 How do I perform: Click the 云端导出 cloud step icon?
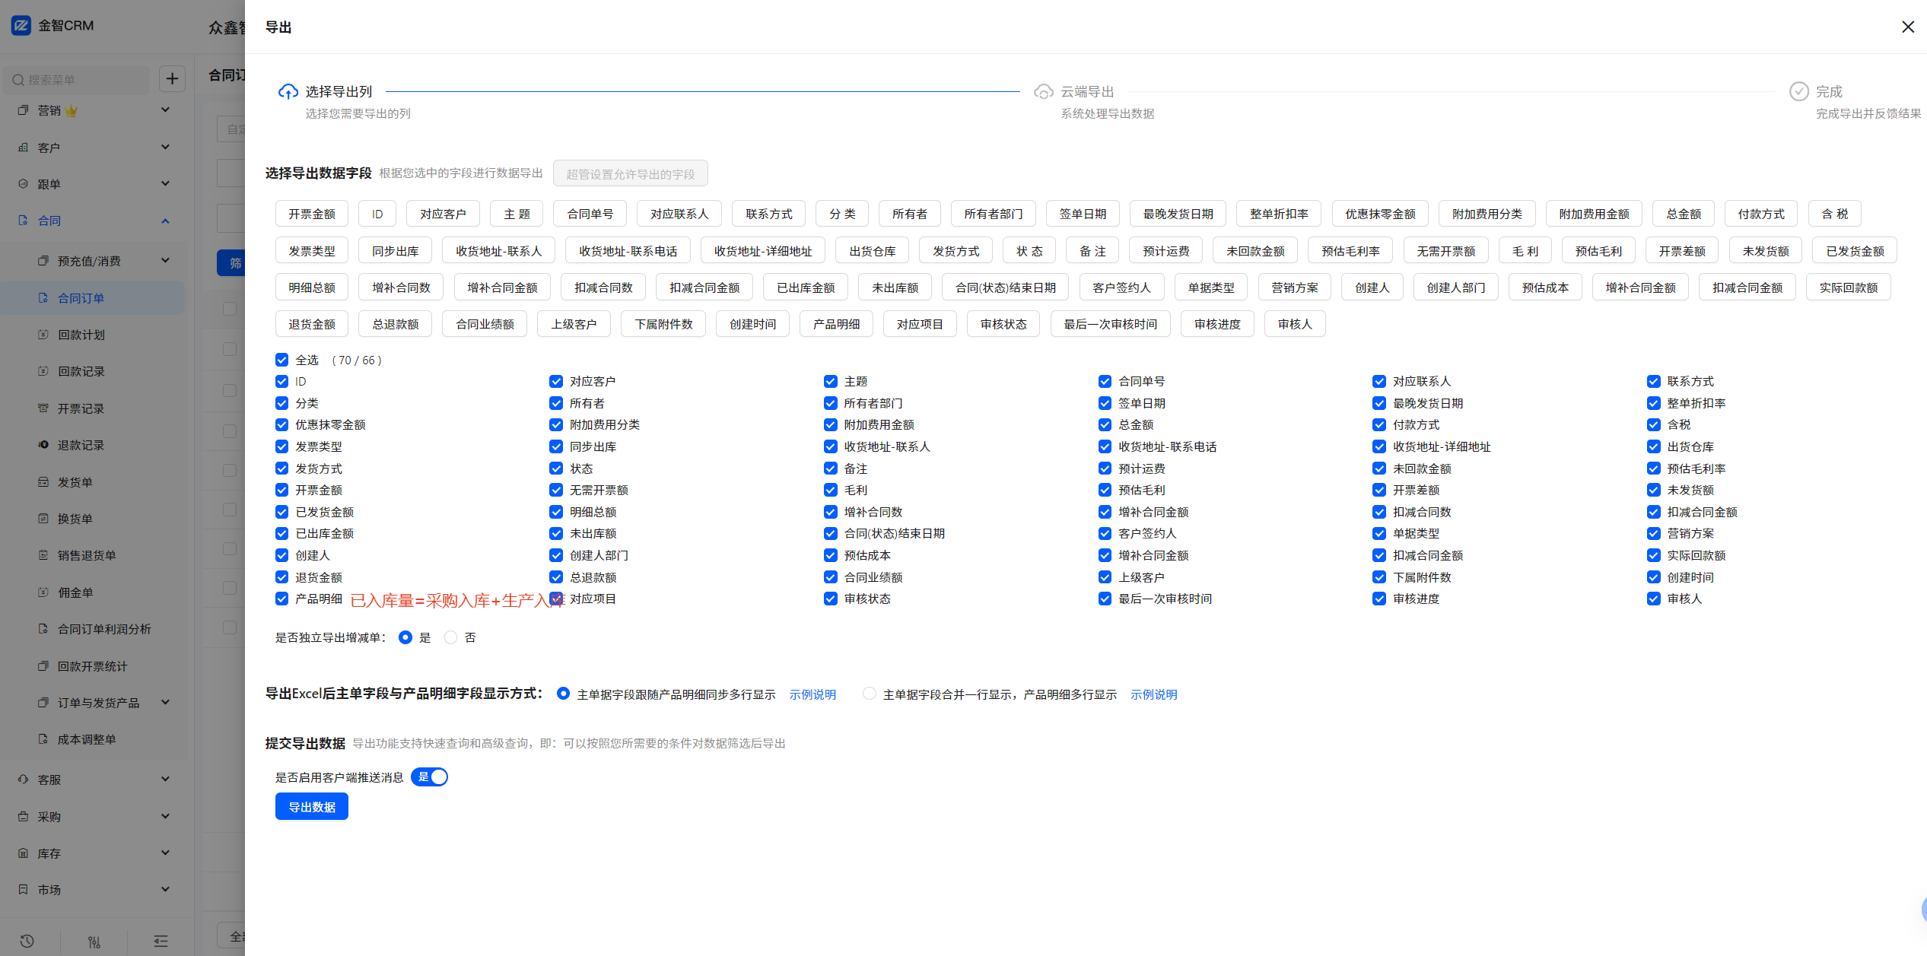1043,92
